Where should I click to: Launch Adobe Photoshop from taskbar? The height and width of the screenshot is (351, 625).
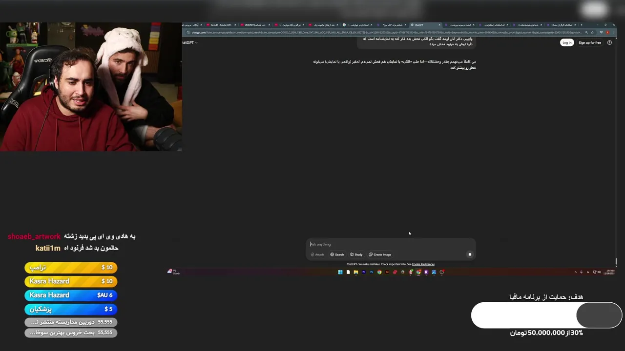(372, 272)
